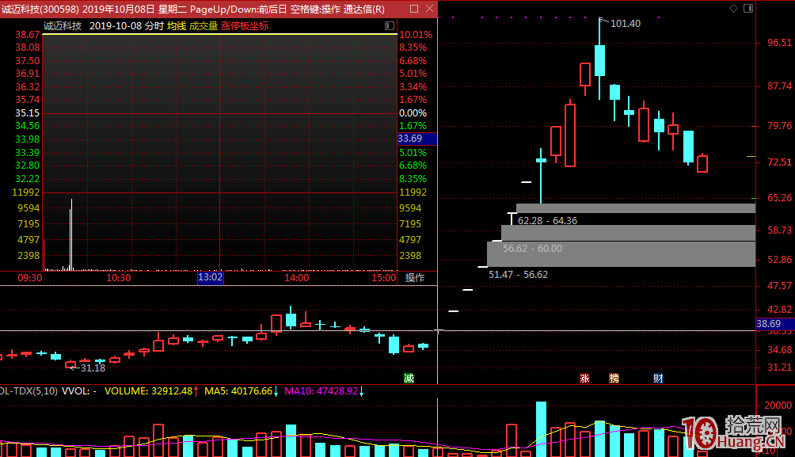The width and height of the screenshot is (795, 457).
Task: Click the 101.40 high price annotation
Action: 625,23
